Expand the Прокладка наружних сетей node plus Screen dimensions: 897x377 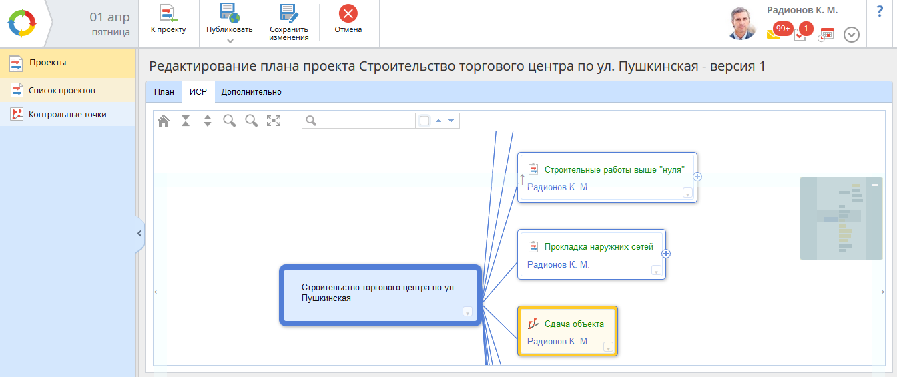665,254
